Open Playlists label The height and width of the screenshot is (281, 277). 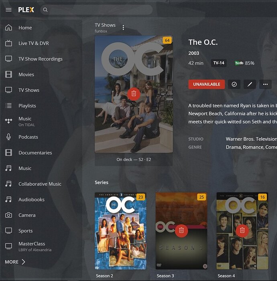tap(27, 106)
